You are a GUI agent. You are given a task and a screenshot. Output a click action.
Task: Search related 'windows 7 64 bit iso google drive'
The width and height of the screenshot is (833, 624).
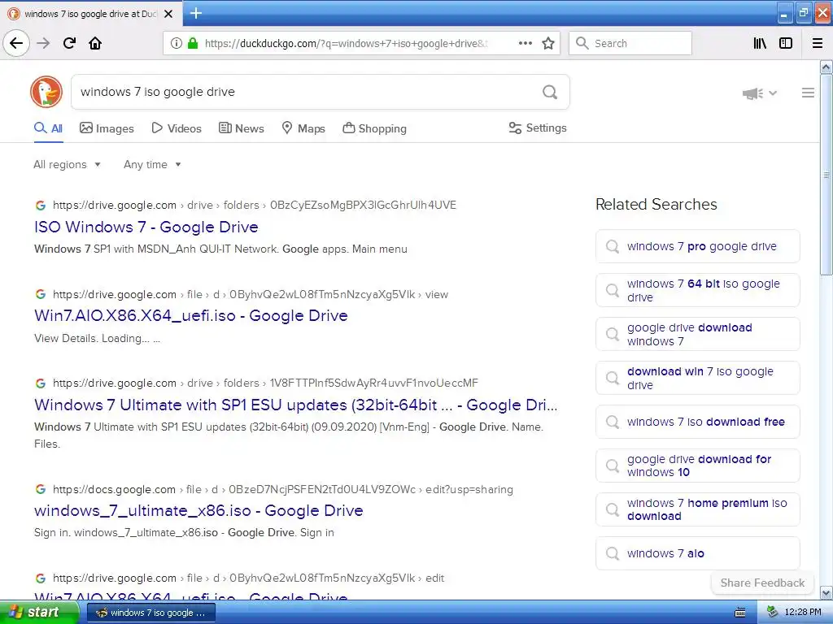click(697, 290)
